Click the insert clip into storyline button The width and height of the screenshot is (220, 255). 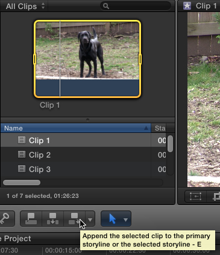52,218
